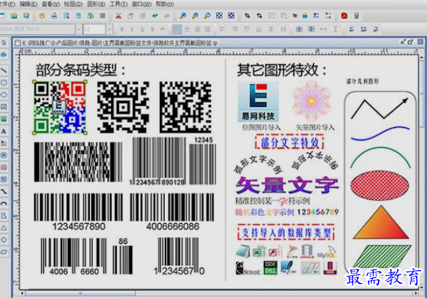Select the green striped parallelogram shape
Image resolution: width=427 pixels, height=298 pixels.
pos(382,256)
